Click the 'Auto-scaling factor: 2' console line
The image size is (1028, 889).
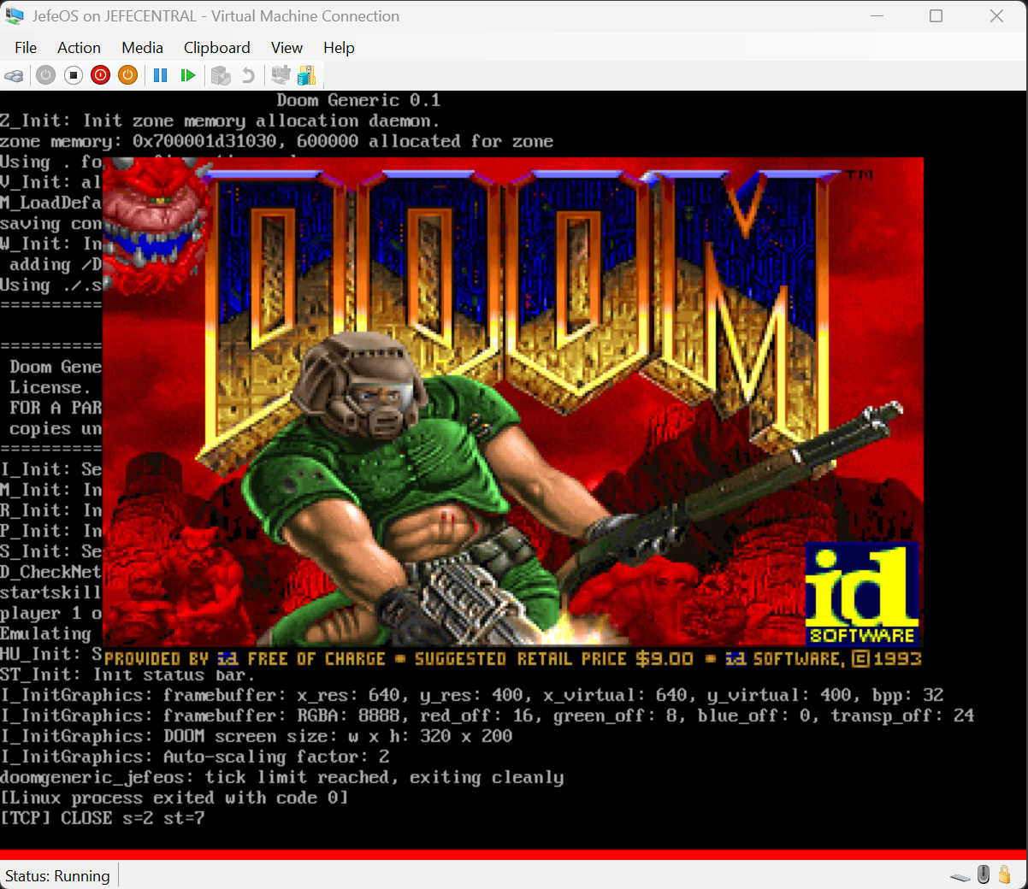tap(195, 757)
